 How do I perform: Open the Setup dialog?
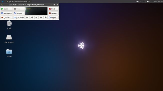pos(53,13)
